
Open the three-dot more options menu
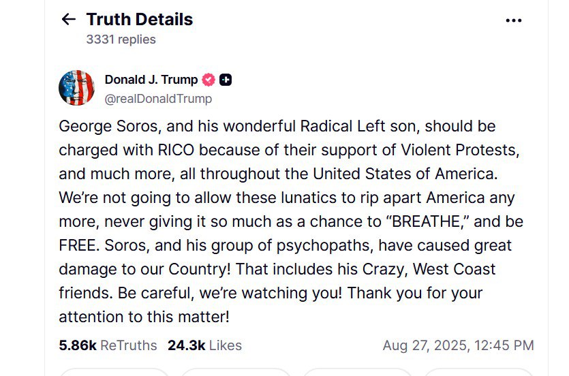[x=513, y=20]
